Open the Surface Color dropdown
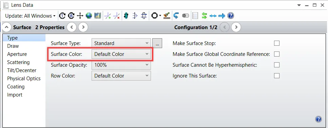The height and width of the screenshot is (128, 328). (x=121, y=54)
